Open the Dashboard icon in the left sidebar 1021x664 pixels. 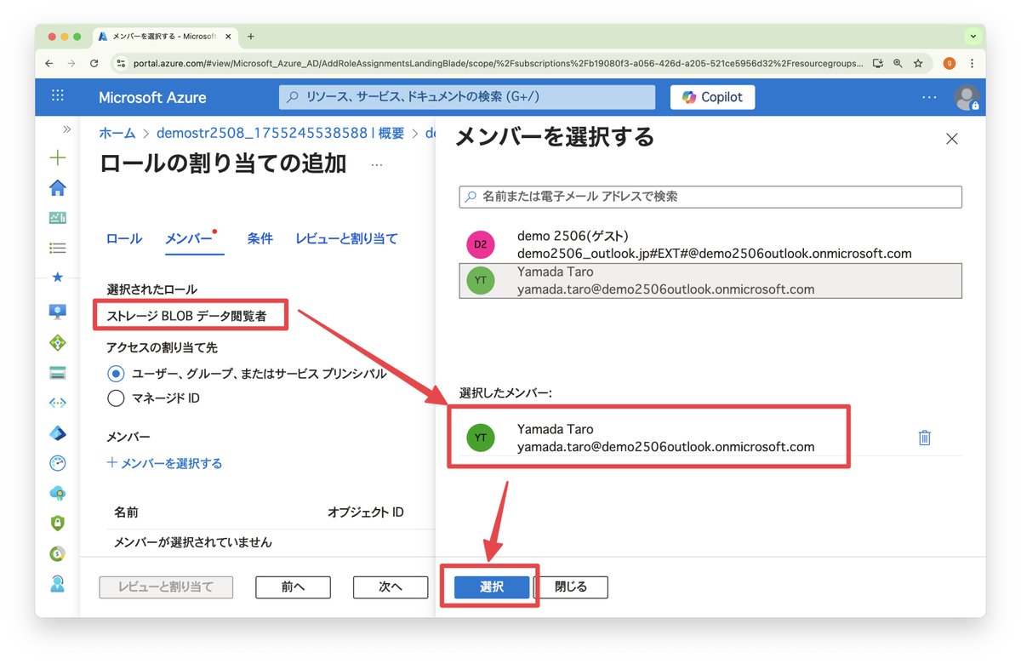click(57, 217)
